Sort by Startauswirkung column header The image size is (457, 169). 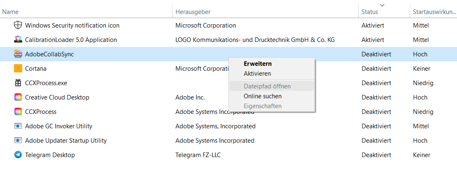[x=432, y=12]
